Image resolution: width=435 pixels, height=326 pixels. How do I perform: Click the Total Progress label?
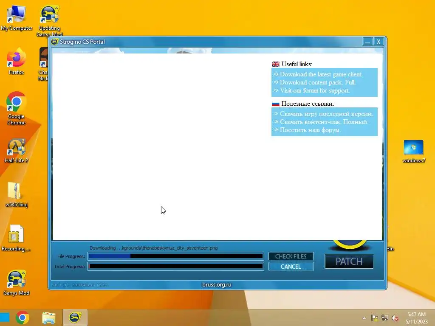(x=69, y=267)
